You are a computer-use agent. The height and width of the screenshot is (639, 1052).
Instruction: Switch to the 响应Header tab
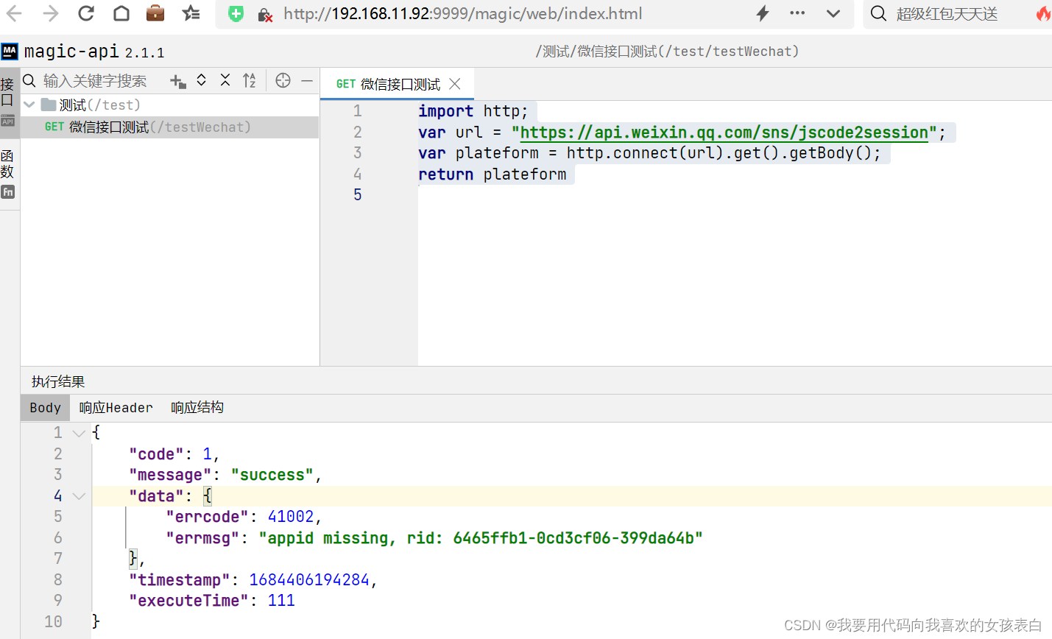[116, 408]
